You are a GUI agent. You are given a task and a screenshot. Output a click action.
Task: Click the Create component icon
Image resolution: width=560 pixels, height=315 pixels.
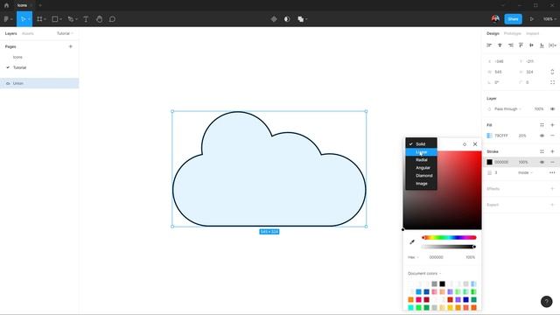274,19
